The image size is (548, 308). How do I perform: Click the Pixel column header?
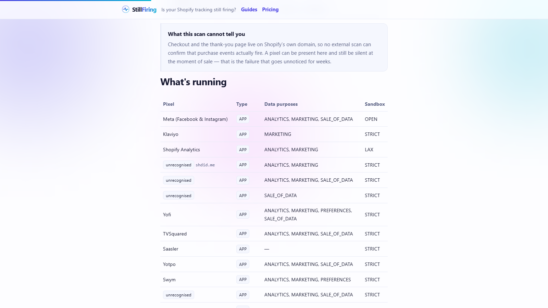pyautogui.click(x=169, y=104)
